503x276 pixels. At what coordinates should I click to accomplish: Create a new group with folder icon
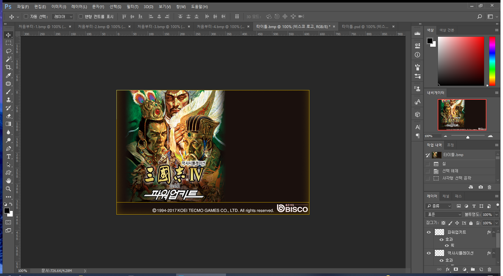click(x=473, y=269)
